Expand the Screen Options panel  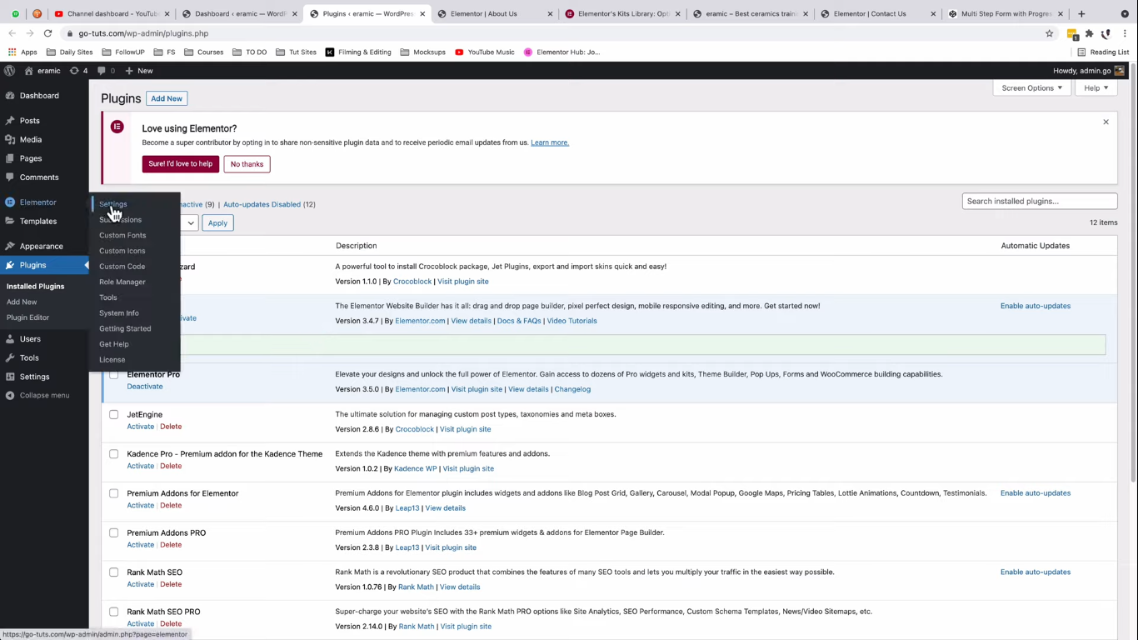[x=1031, y=88]
